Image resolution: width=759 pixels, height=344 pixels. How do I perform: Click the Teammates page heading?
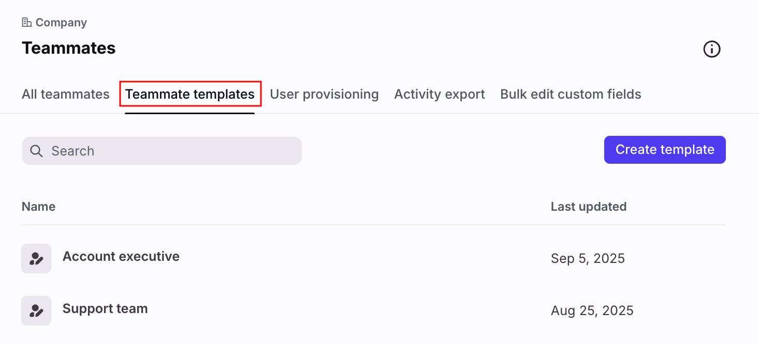(69, 48)
